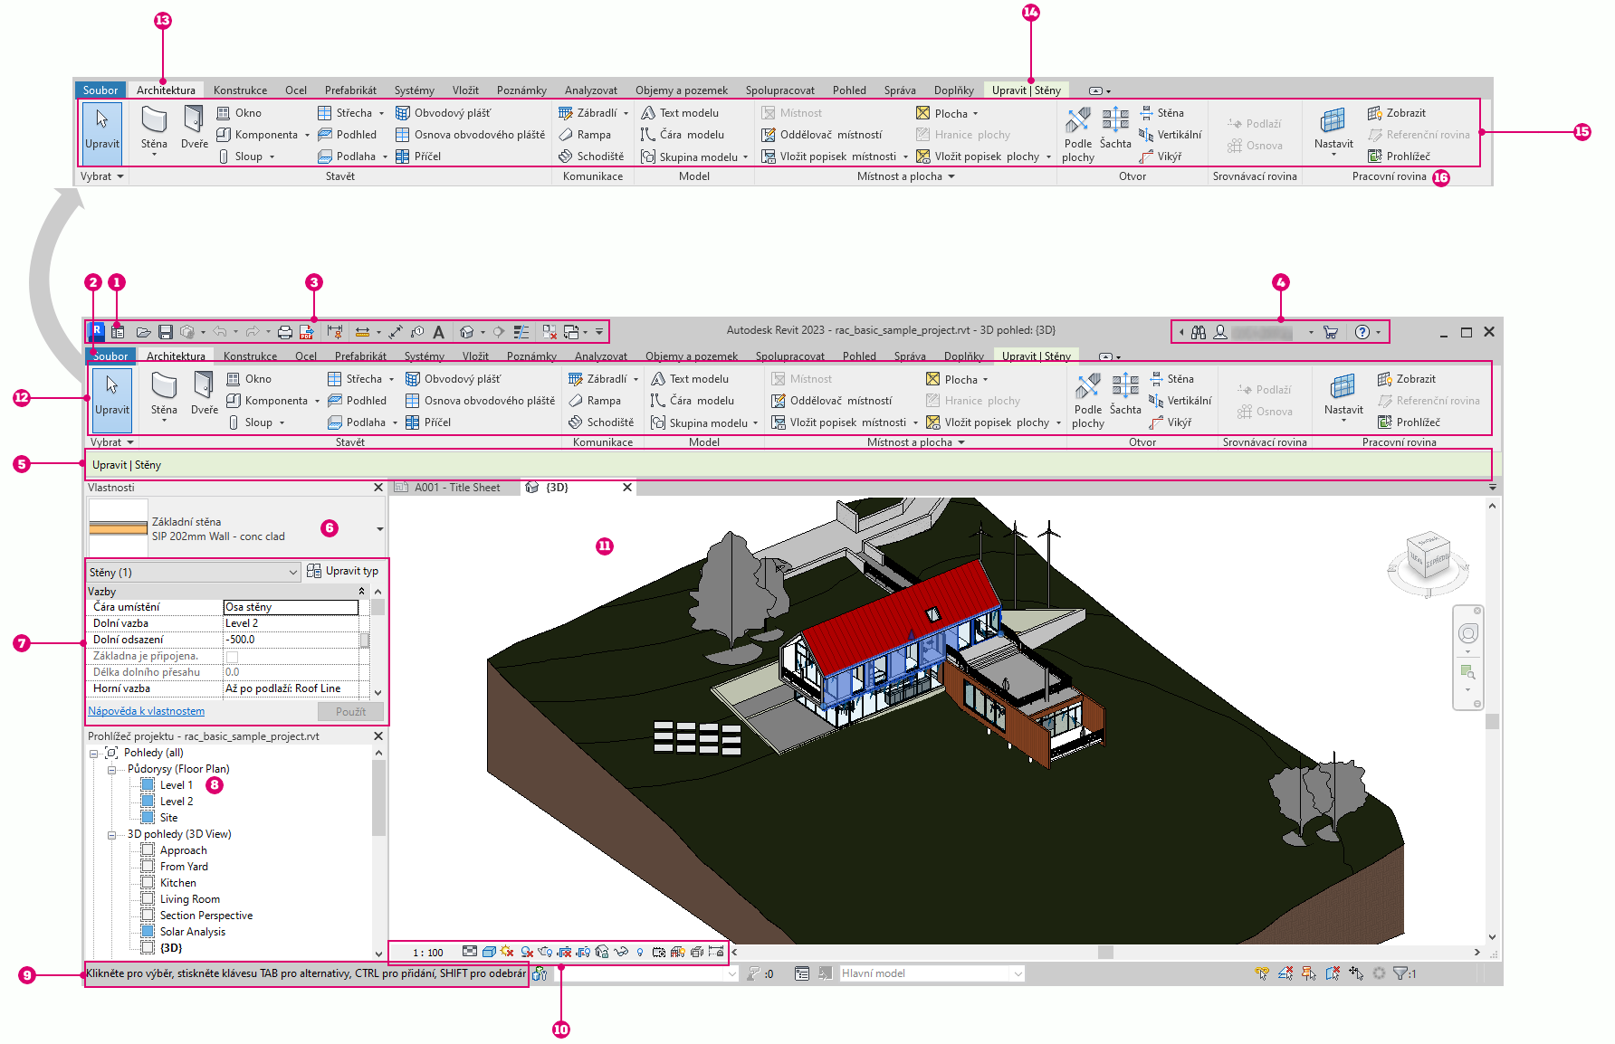Open a project with the Open folder icon

(143, 332)
